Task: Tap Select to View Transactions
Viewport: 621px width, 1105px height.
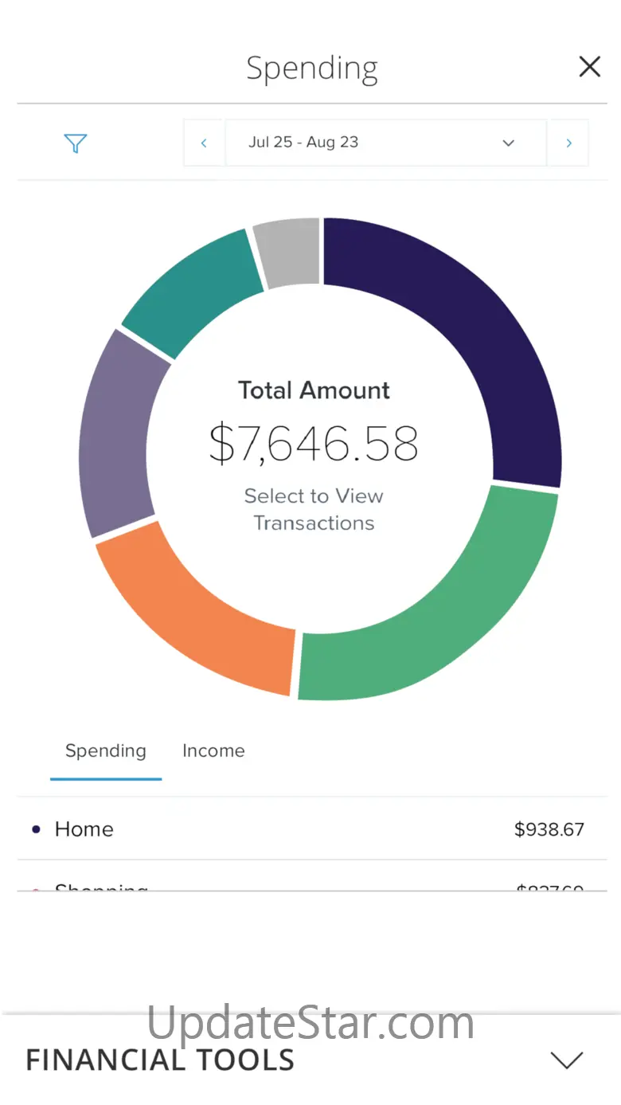Action: 314,509
